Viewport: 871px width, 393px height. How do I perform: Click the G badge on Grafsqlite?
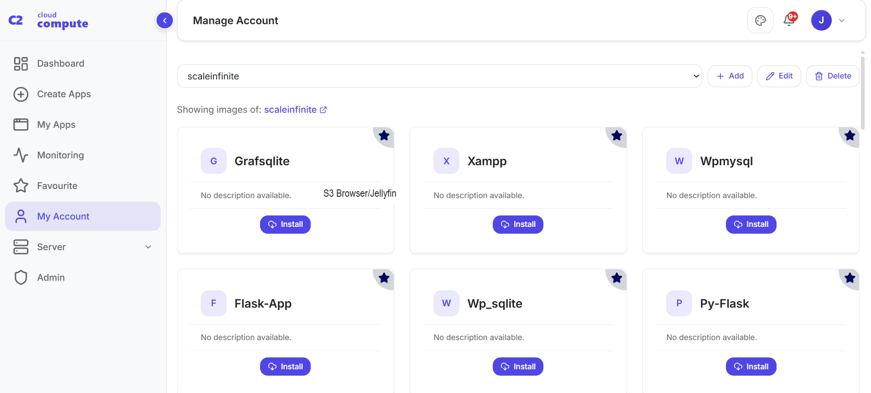pos(214,161)
